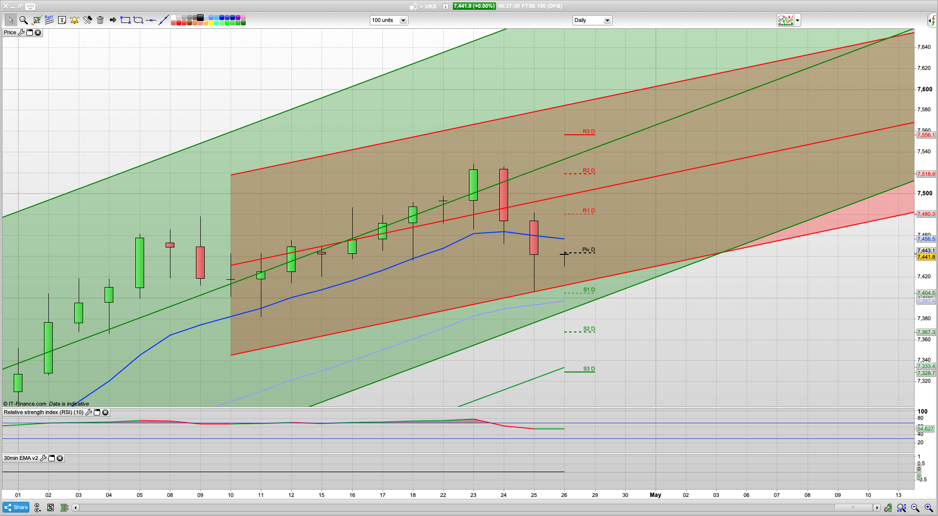The width and height of the screenshot is (938, 516).
Task: Click the Price panel title
Action: [x=10, y=32]
